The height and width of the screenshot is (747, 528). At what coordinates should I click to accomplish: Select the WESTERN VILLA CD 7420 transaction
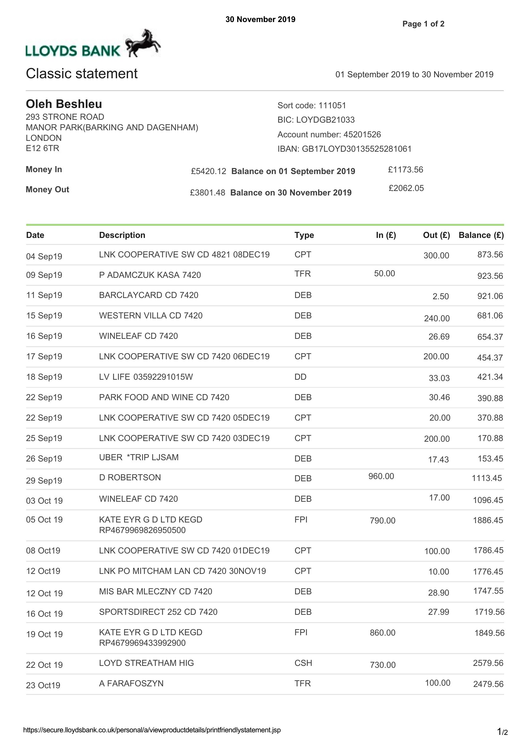(x=265, y=316)
